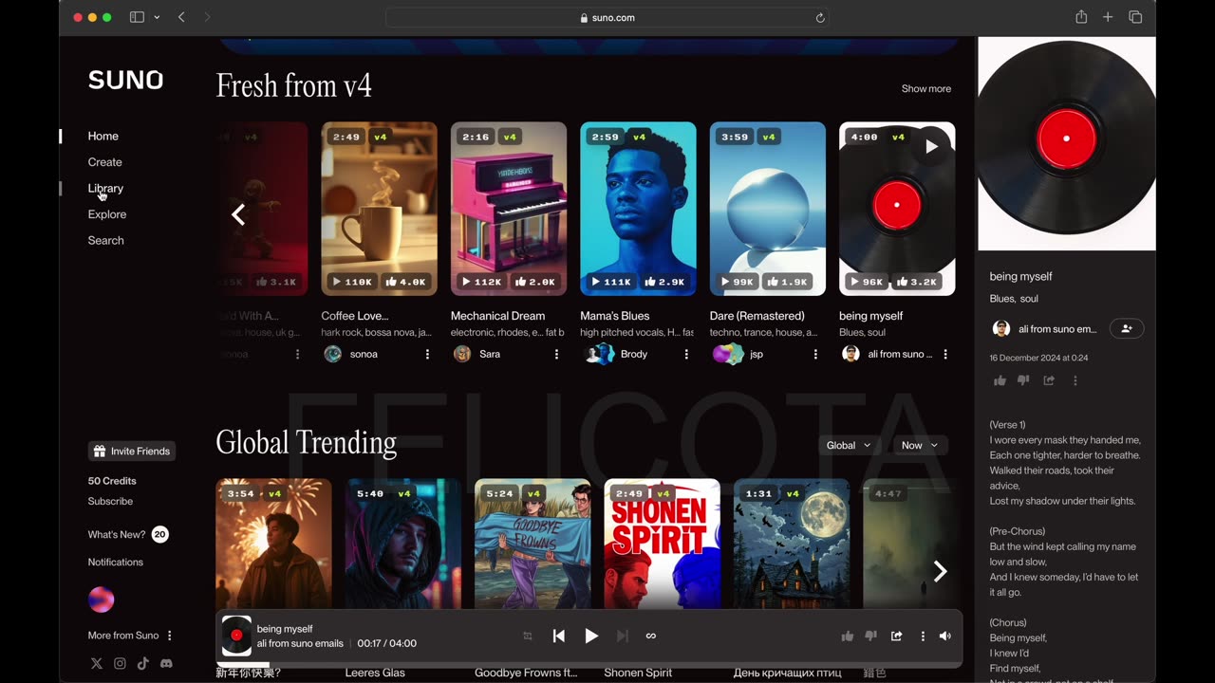Click the Subscribe link
The image size is (1215, 683).
pyautogui.click(x=110, y=501)
